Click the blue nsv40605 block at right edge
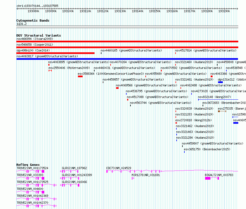This screenshot has width=246, height=209. (236, 123)
